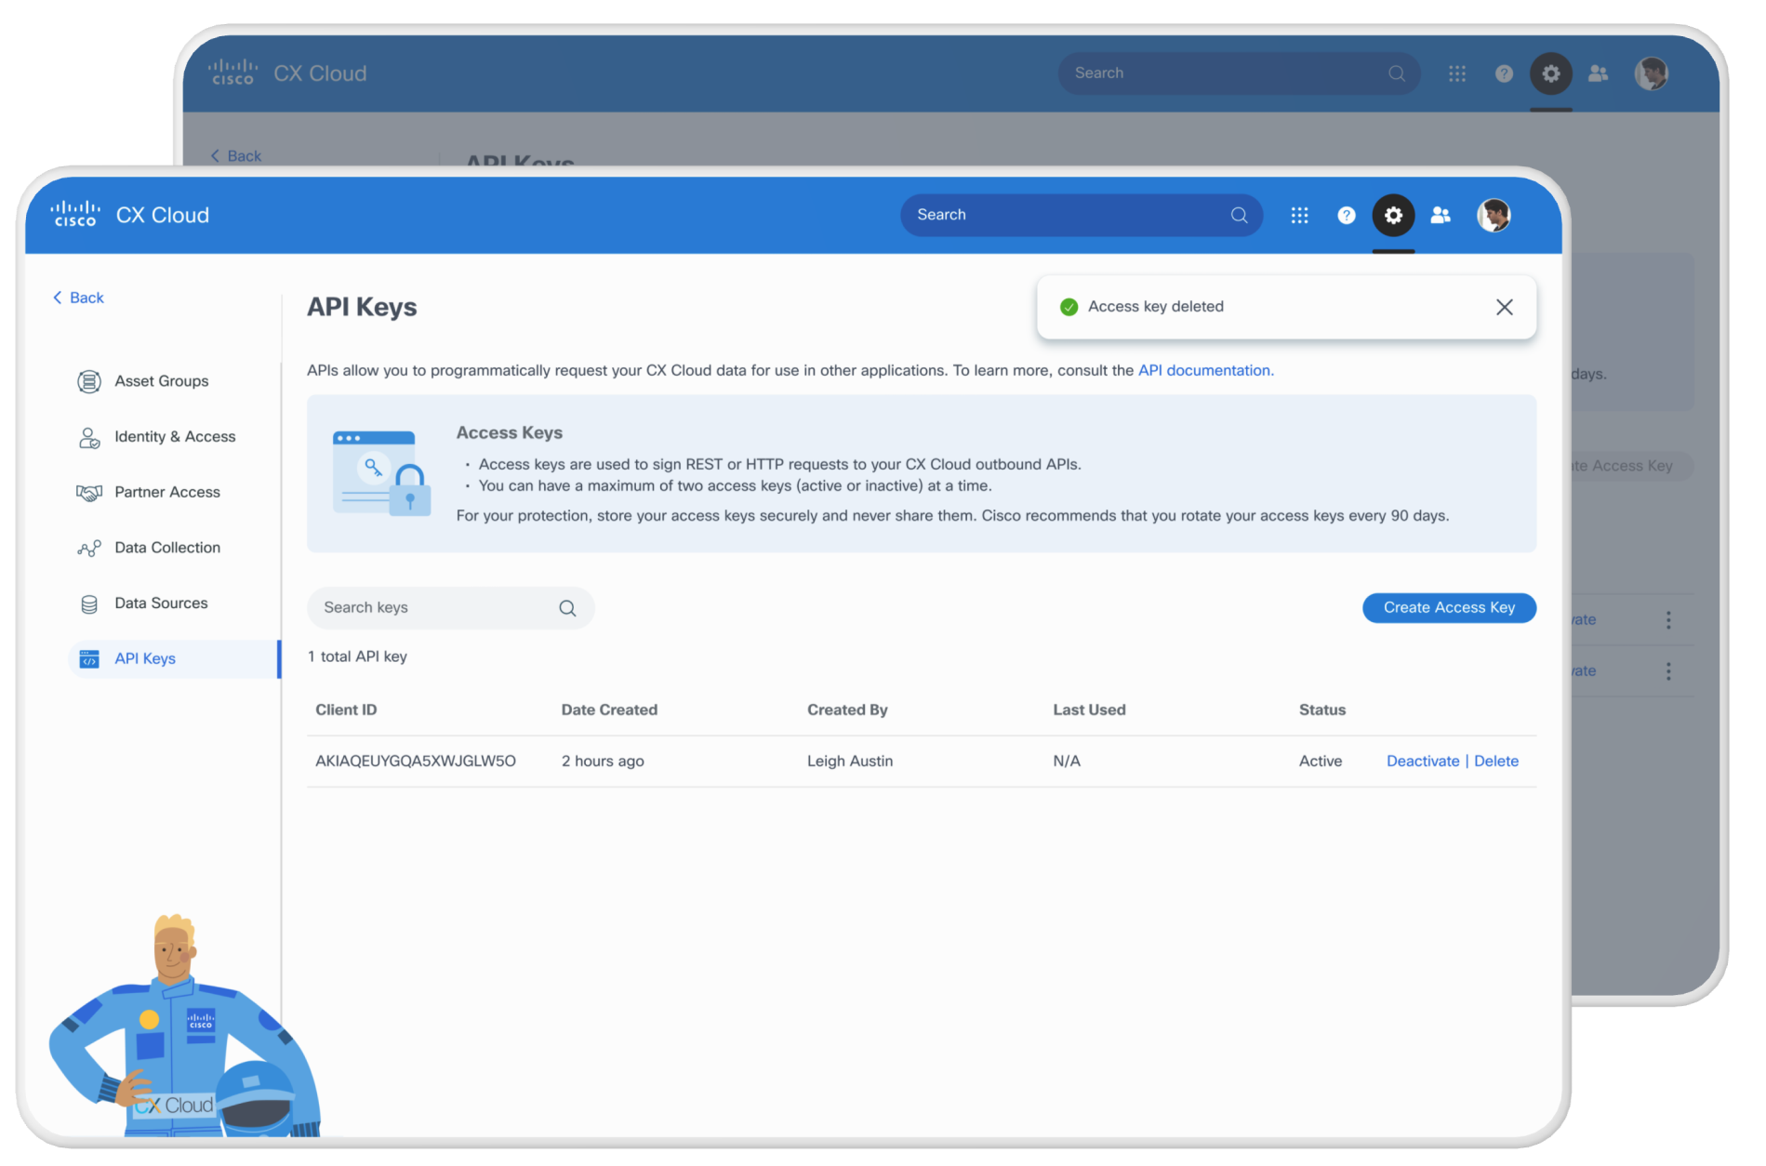Open Identity & Access menu item

click(175, 437)
